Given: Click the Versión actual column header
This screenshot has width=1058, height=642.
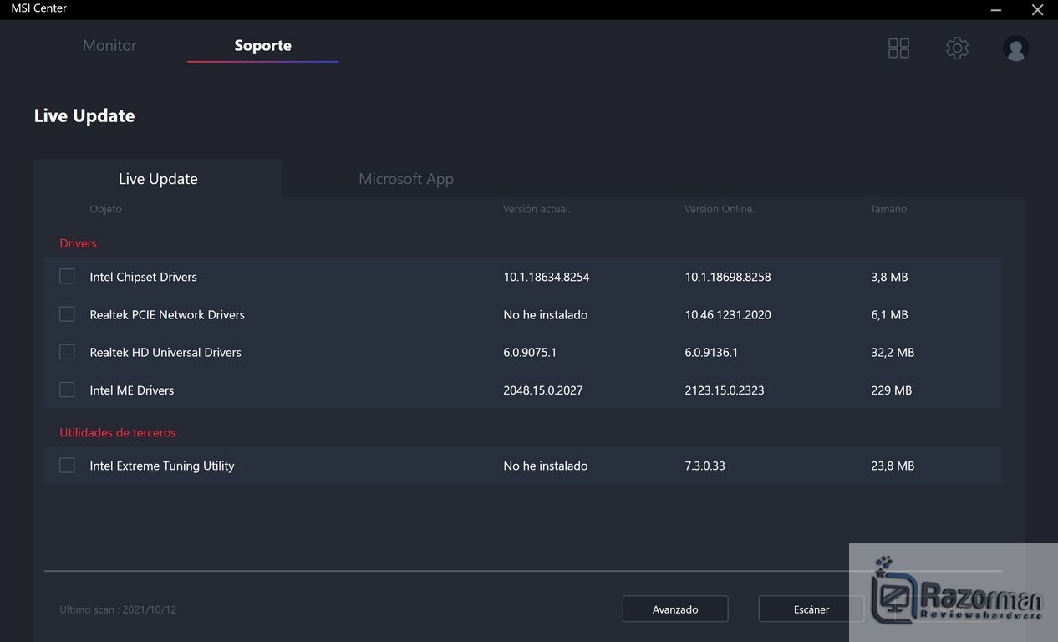Looking at the screenshot, I should coord(537,209).
